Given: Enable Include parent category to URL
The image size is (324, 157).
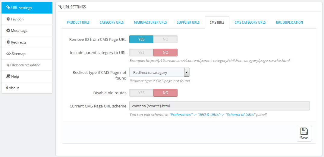Looking at the screenshot, I should click(141, 53).
